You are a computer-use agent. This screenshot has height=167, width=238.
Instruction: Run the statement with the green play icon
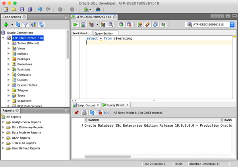point(75,24)
